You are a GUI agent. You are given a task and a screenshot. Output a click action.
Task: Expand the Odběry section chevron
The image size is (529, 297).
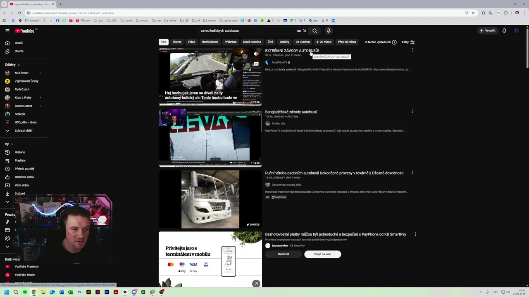[19, 65]
